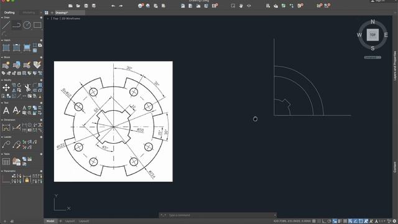Screen dimensions: 398x224
Task: Select the Polyline tool
Action: tap(17, 25)
